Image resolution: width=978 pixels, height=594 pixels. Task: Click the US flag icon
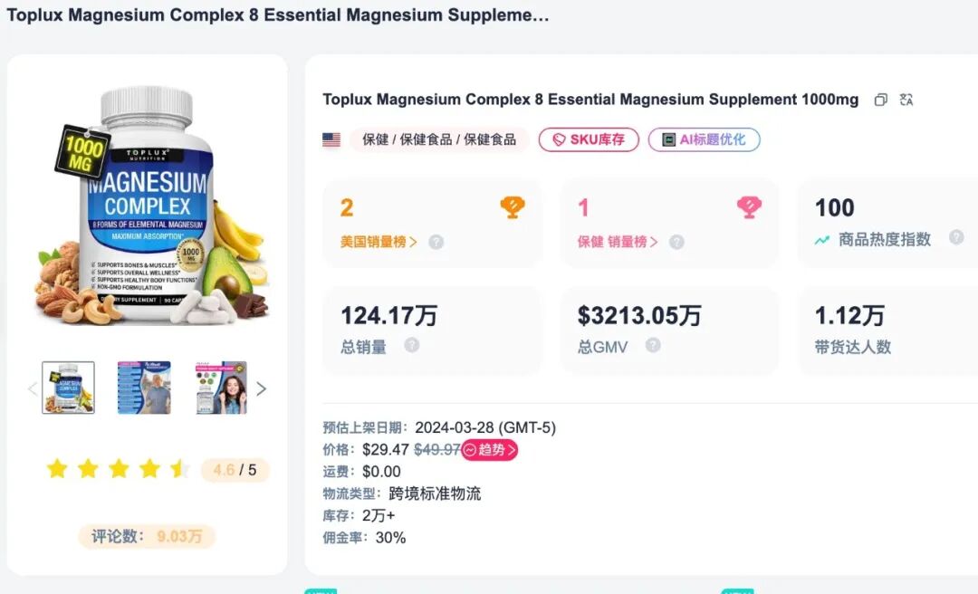tap(331, 139)
